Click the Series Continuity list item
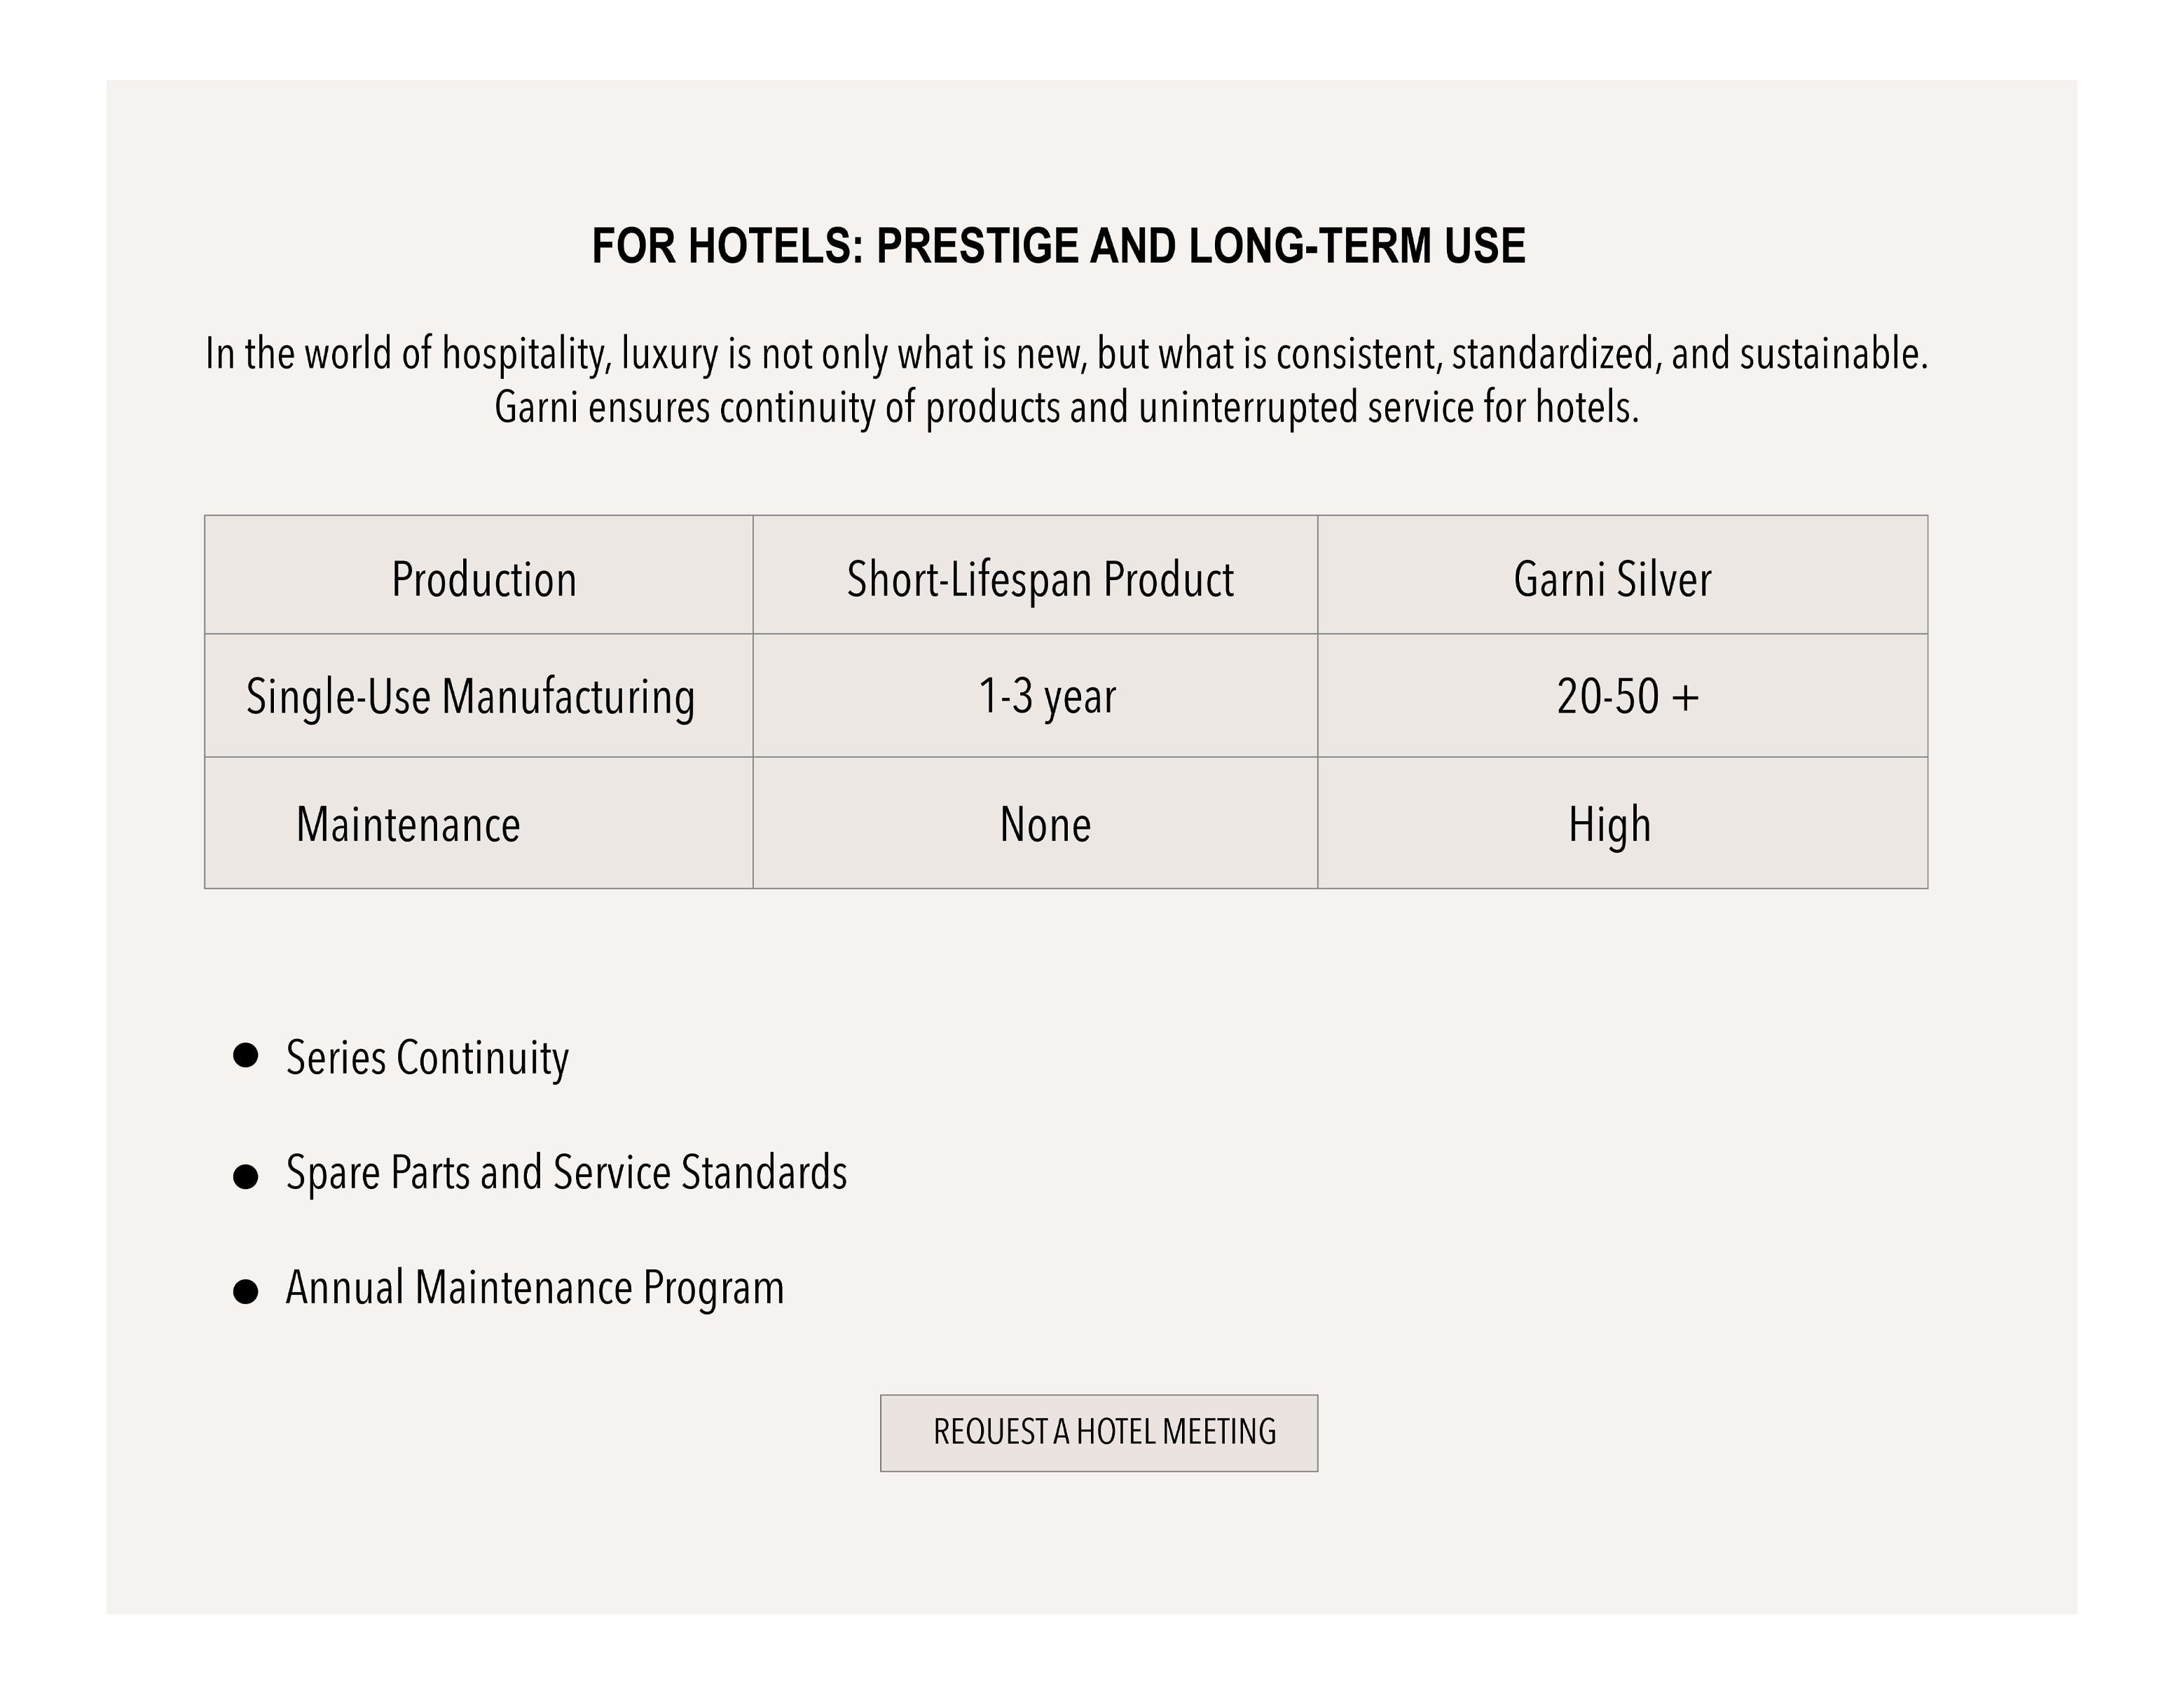Image resolution: width=2184 pixels, height=1704 pixels. (x=427, y=1057)
